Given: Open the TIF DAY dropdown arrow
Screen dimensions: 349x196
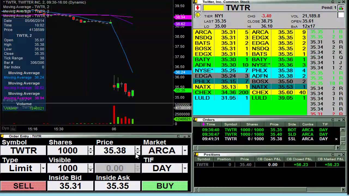Looking at the screenshot, I should (185, 168).
